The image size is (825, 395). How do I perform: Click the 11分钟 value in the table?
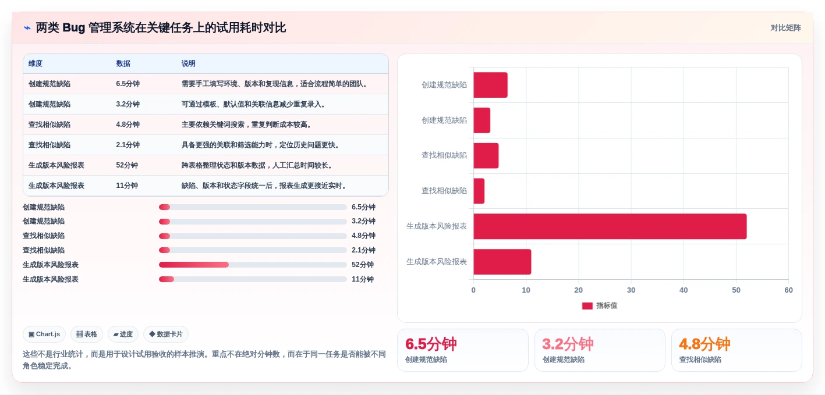coord(127,186)
